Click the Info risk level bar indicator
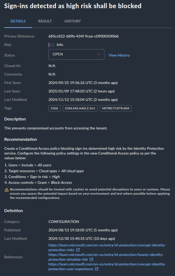This screenshot has height=276, width=175. [x=51, y=45]
